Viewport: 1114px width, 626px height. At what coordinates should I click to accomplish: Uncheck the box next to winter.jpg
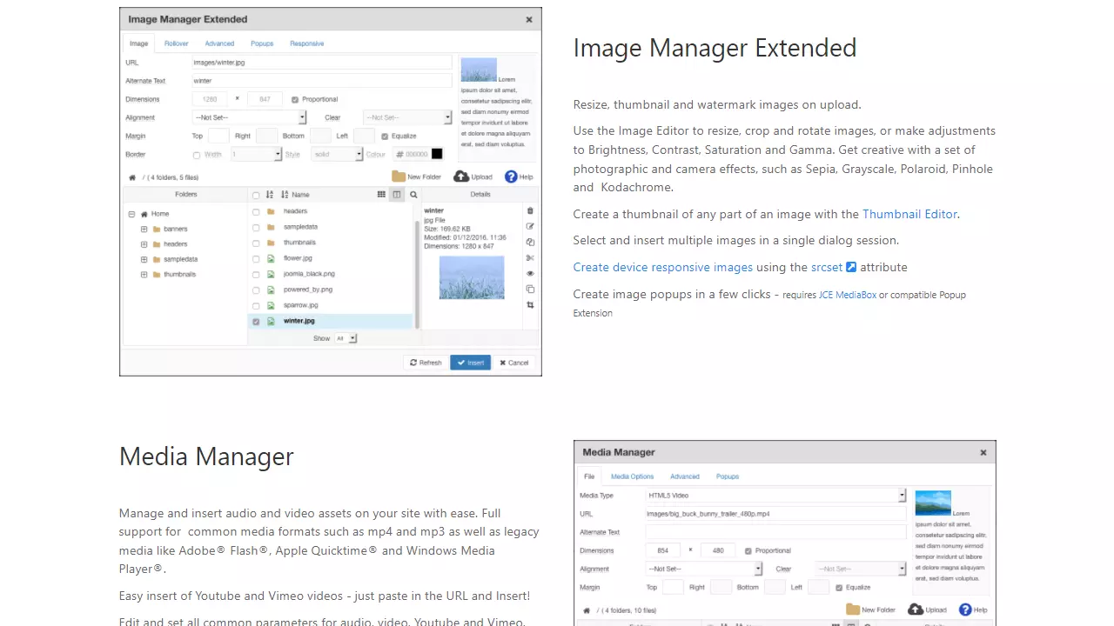point(256,322)
